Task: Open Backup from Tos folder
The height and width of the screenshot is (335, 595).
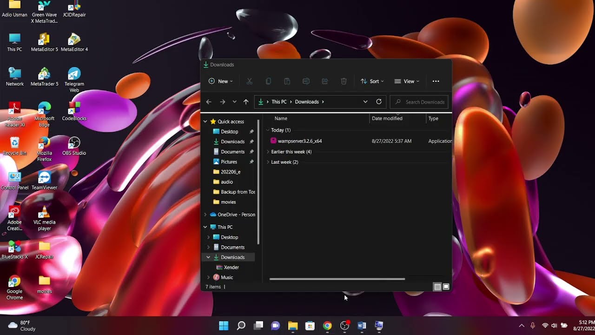Action: click(238, 192)
